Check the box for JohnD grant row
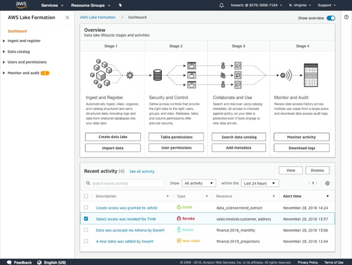Screen dimensions: 352x265 click(x=86, y=207)
